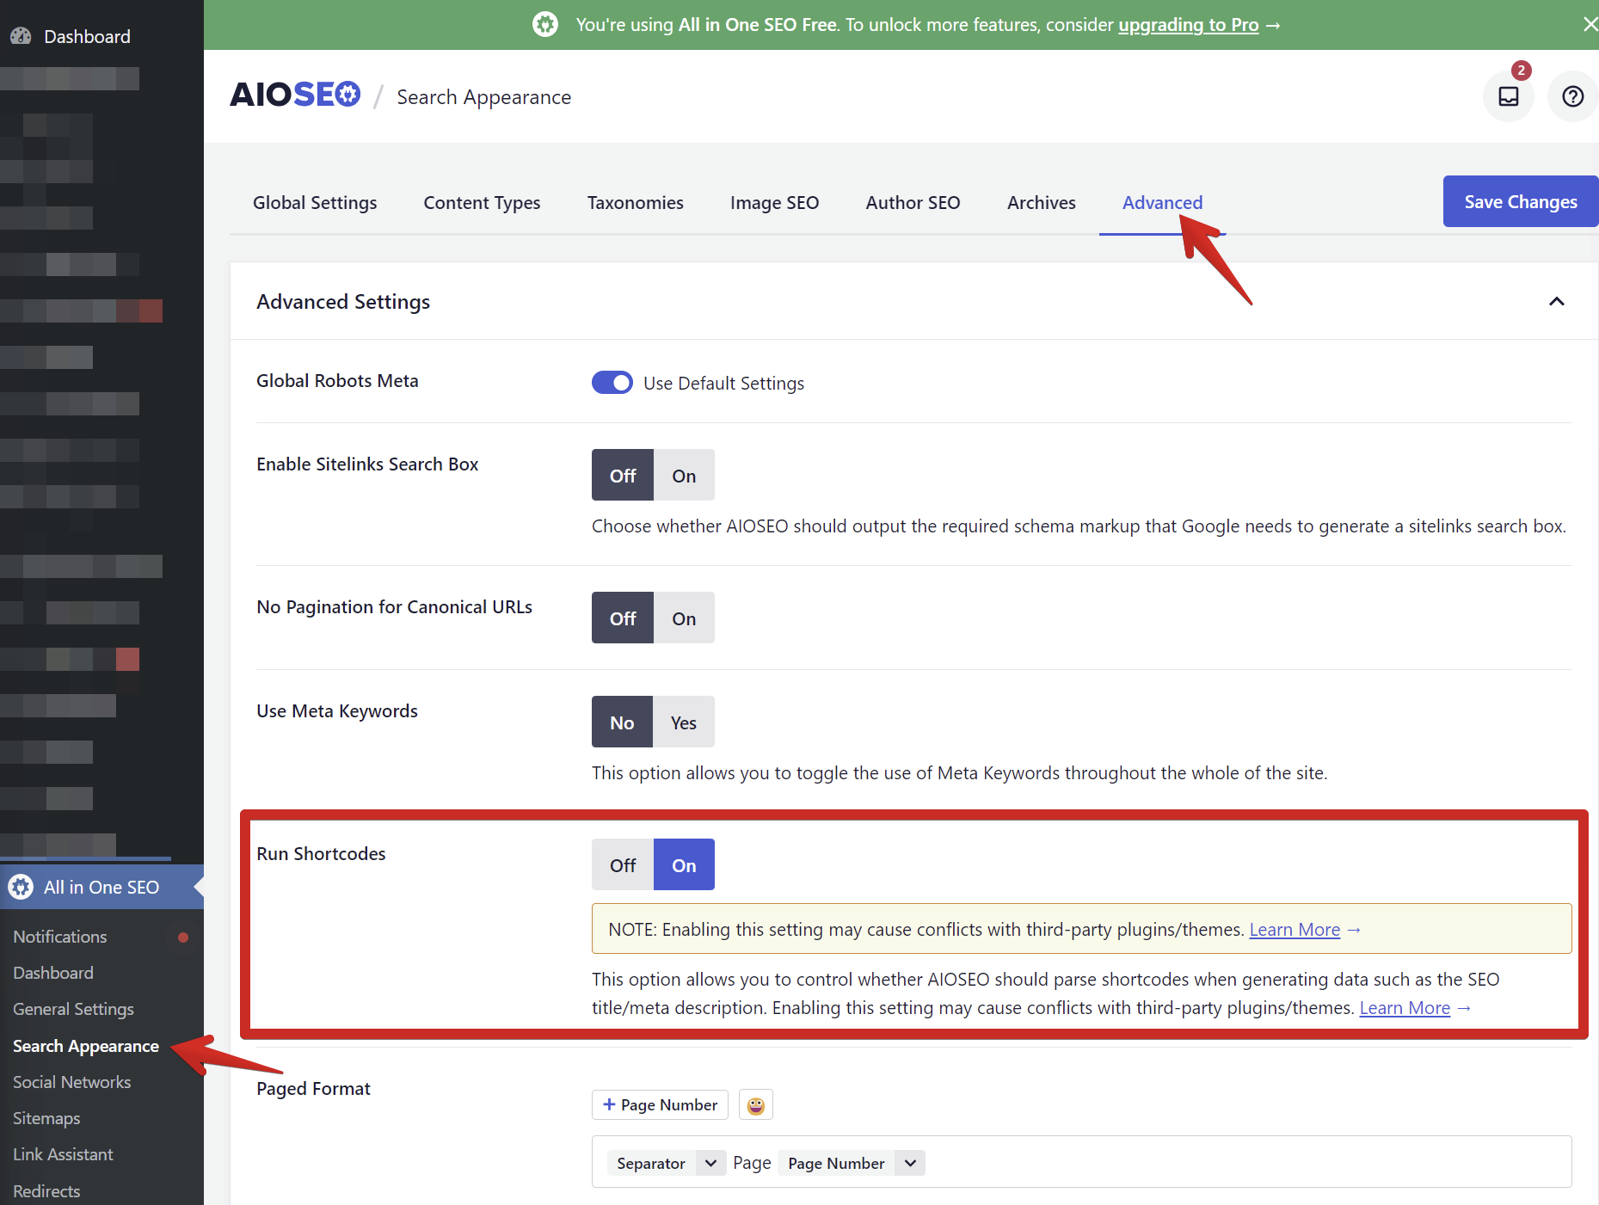Screen dimensions: 1599x1205
Task: Click the All in One SEO gear icon
Action: [21, 887]
